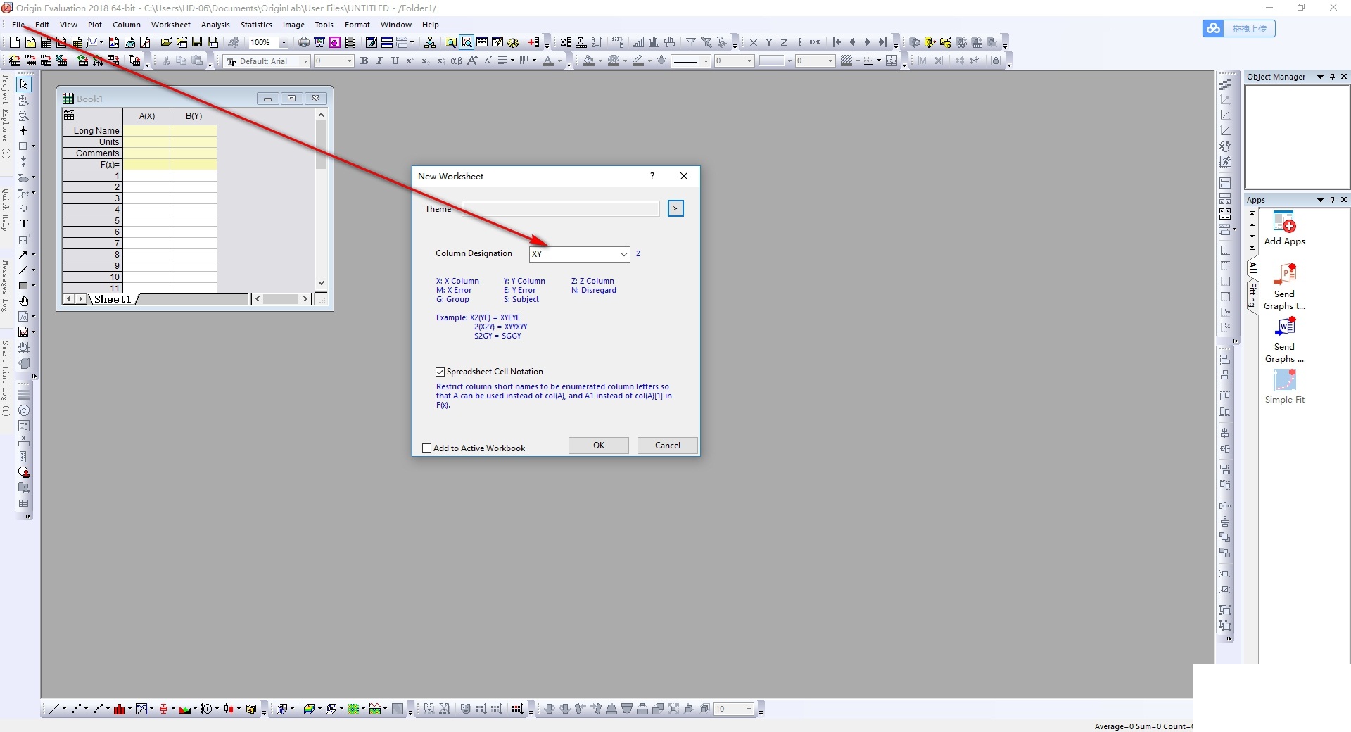Click the Underline formatting icon
Image resolution: width=1351 pixels, height=732 pixels.
pyautogui.click(x=395, y=61)
